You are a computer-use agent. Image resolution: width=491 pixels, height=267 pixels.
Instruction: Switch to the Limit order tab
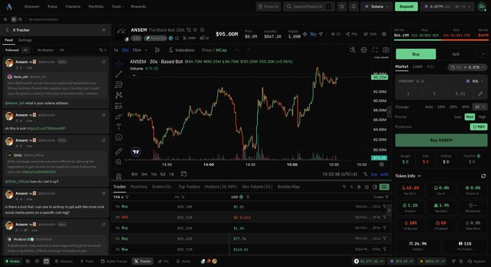[417, 66]
